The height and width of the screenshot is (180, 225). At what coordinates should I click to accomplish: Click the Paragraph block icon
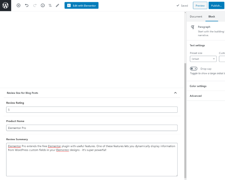[x=192, y=27]
